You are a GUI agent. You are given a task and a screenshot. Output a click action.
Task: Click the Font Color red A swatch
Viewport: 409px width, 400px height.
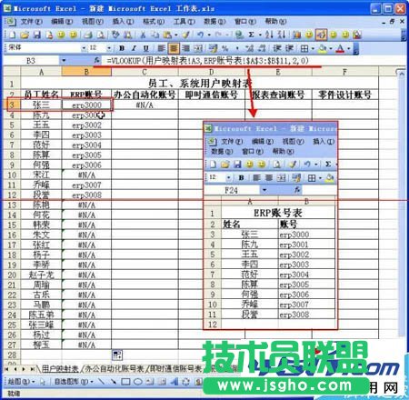(341, 48)
